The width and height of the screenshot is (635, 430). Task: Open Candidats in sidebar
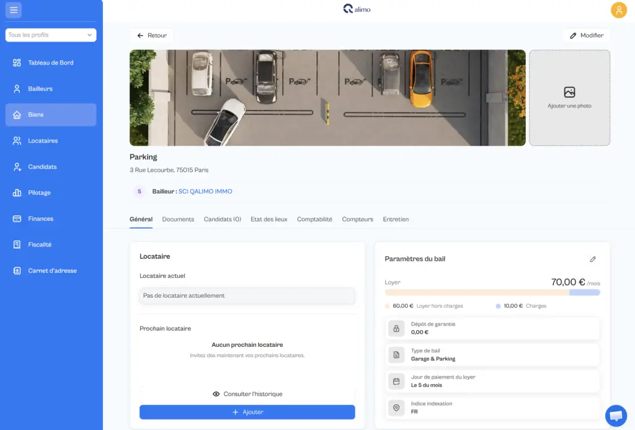(51, 166)
